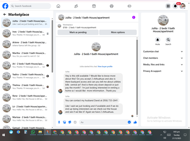Screen dimensions: 190x141
Task: Open Ari conversation in the chat list
Action: (25, 65)
